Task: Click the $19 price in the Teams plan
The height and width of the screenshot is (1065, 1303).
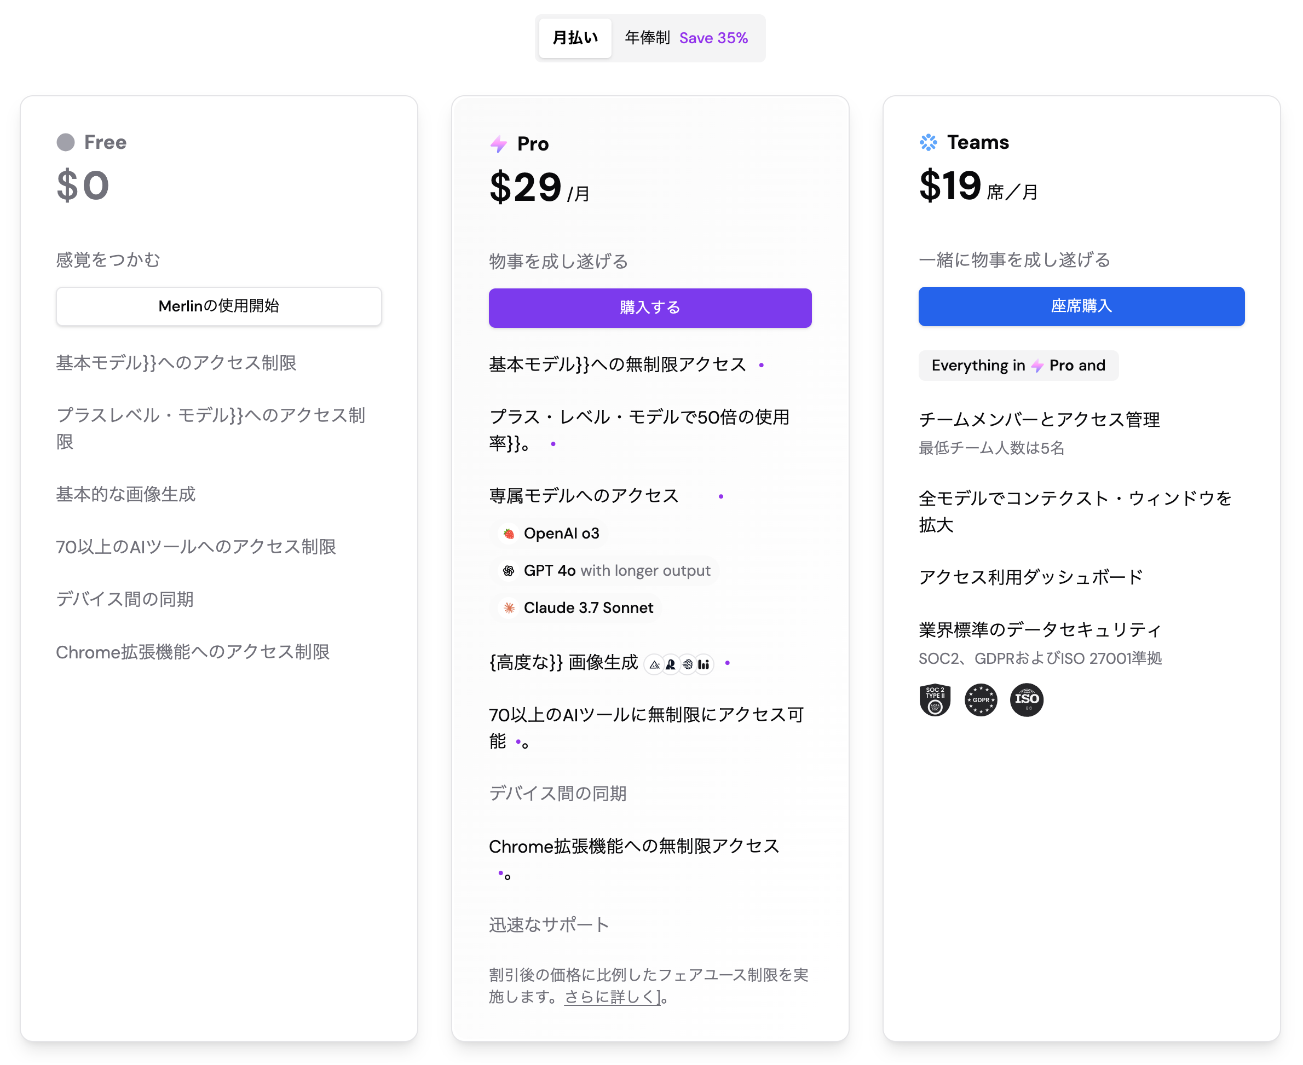Action: (950, 186)
